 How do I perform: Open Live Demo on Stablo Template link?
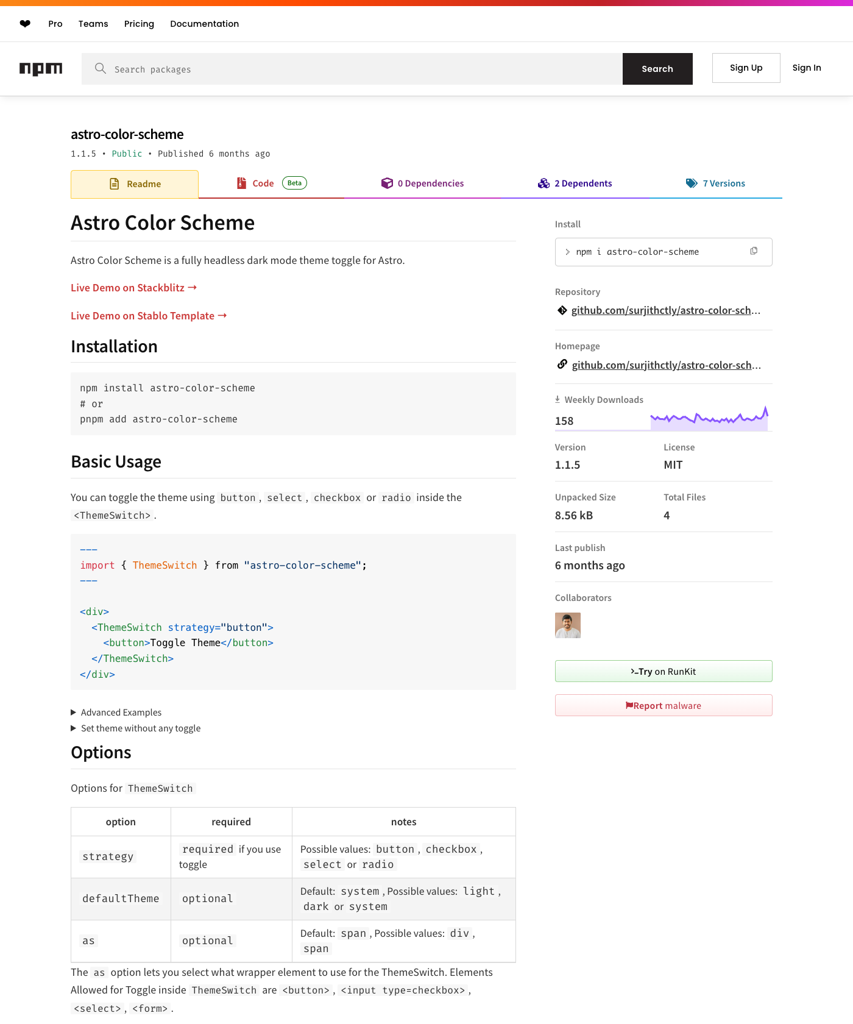[x=149, y=315]
